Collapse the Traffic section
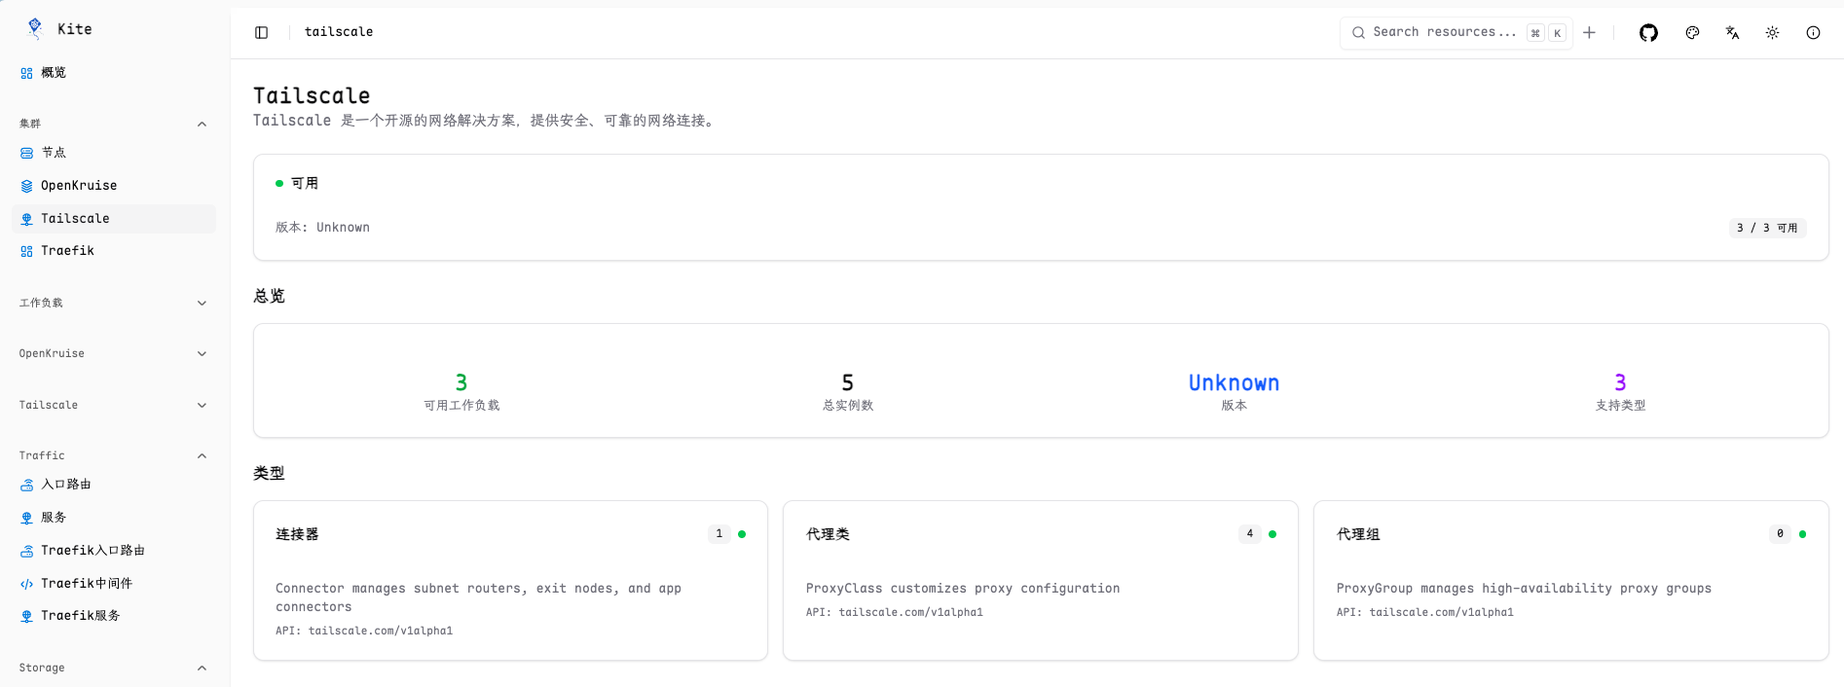This screenshot has height=687, width=1844. pyautogui.click(x=202, y=455)
